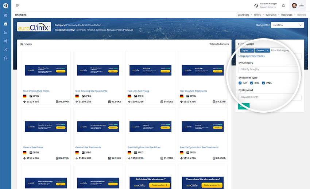The height and width of the screenshot is (189, 310).
Task: Click into the Keyword Search field
Action: [x=270, y=97]
